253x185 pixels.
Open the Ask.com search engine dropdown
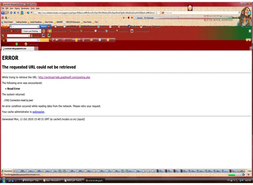click(165, 13)
